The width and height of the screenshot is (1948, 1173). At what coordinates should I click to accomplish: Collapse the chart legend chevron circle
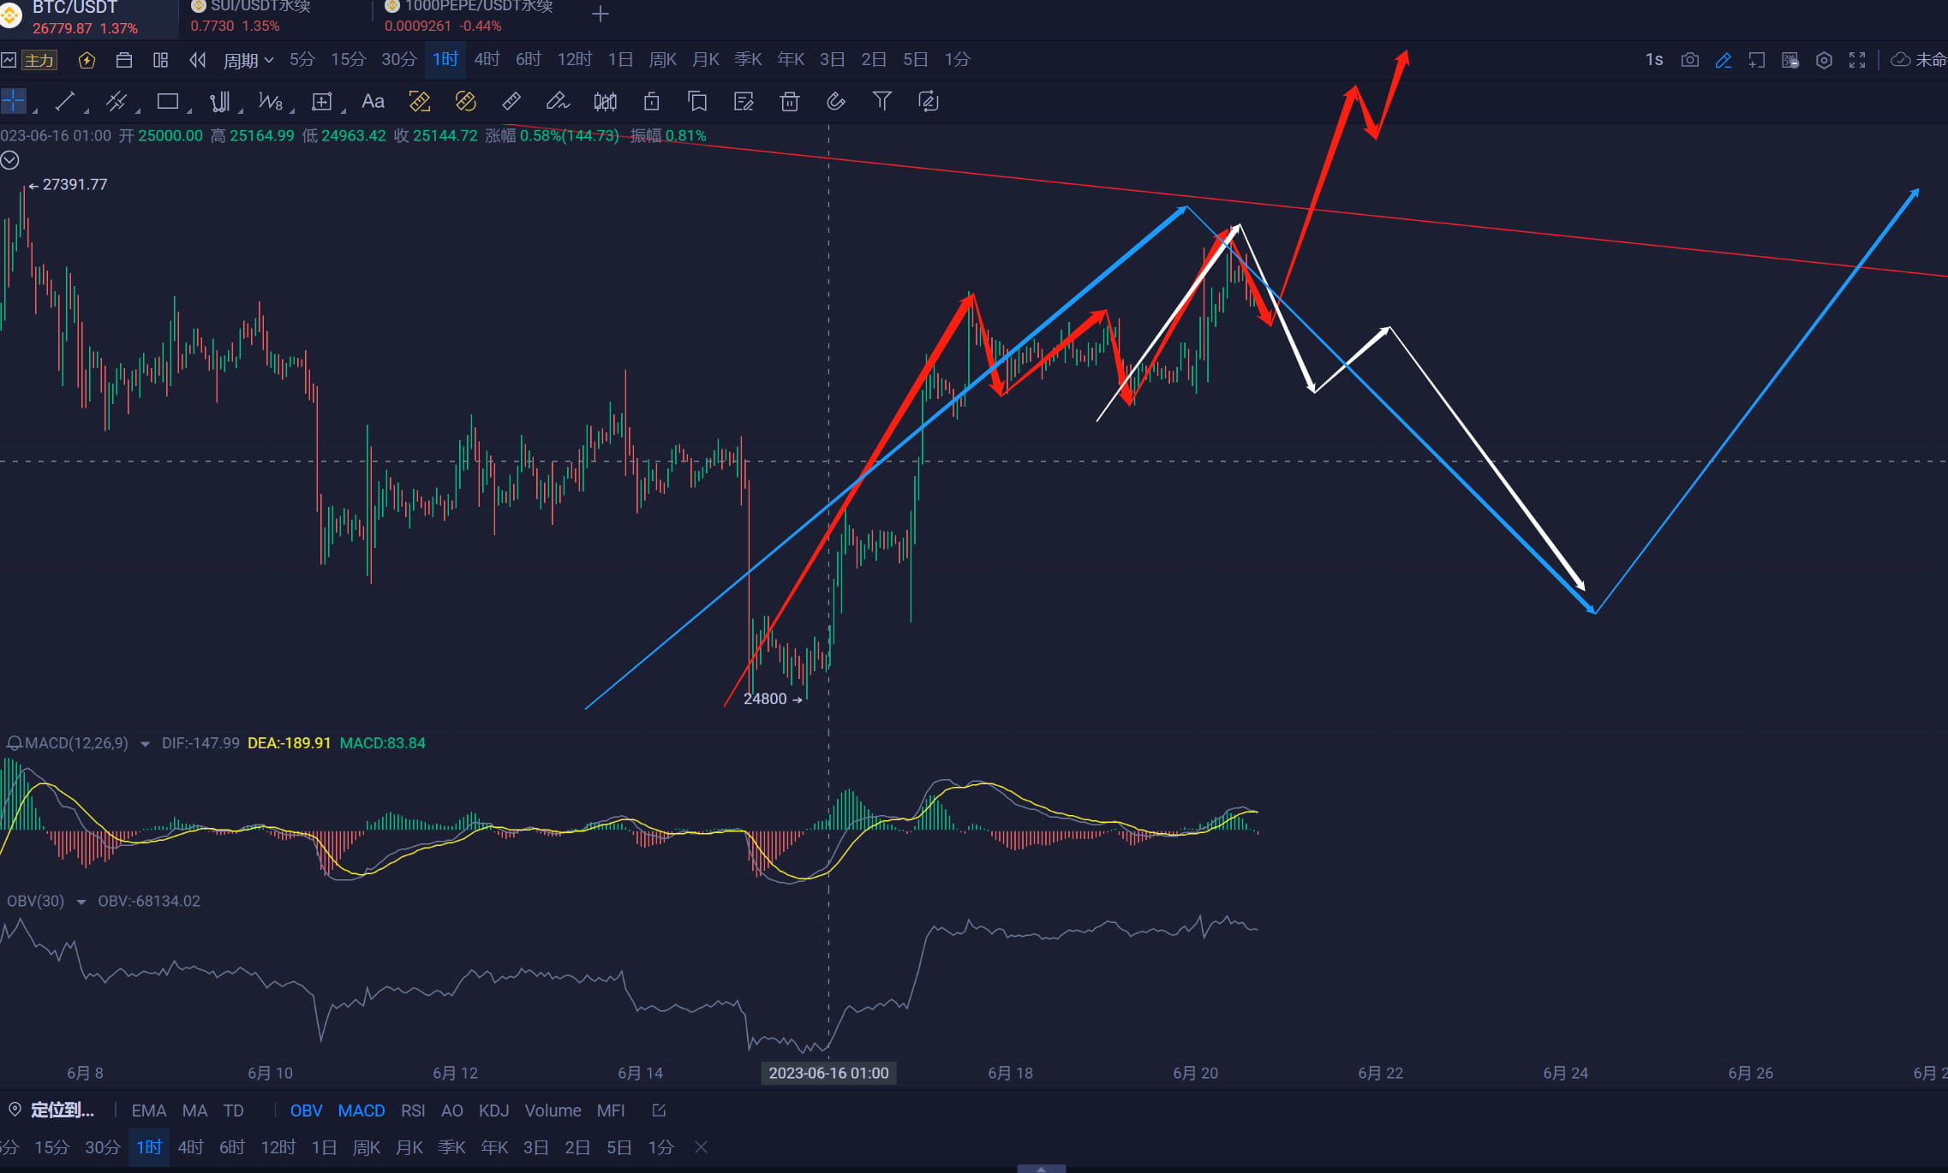pyautogui.click(x=10, y=160)
